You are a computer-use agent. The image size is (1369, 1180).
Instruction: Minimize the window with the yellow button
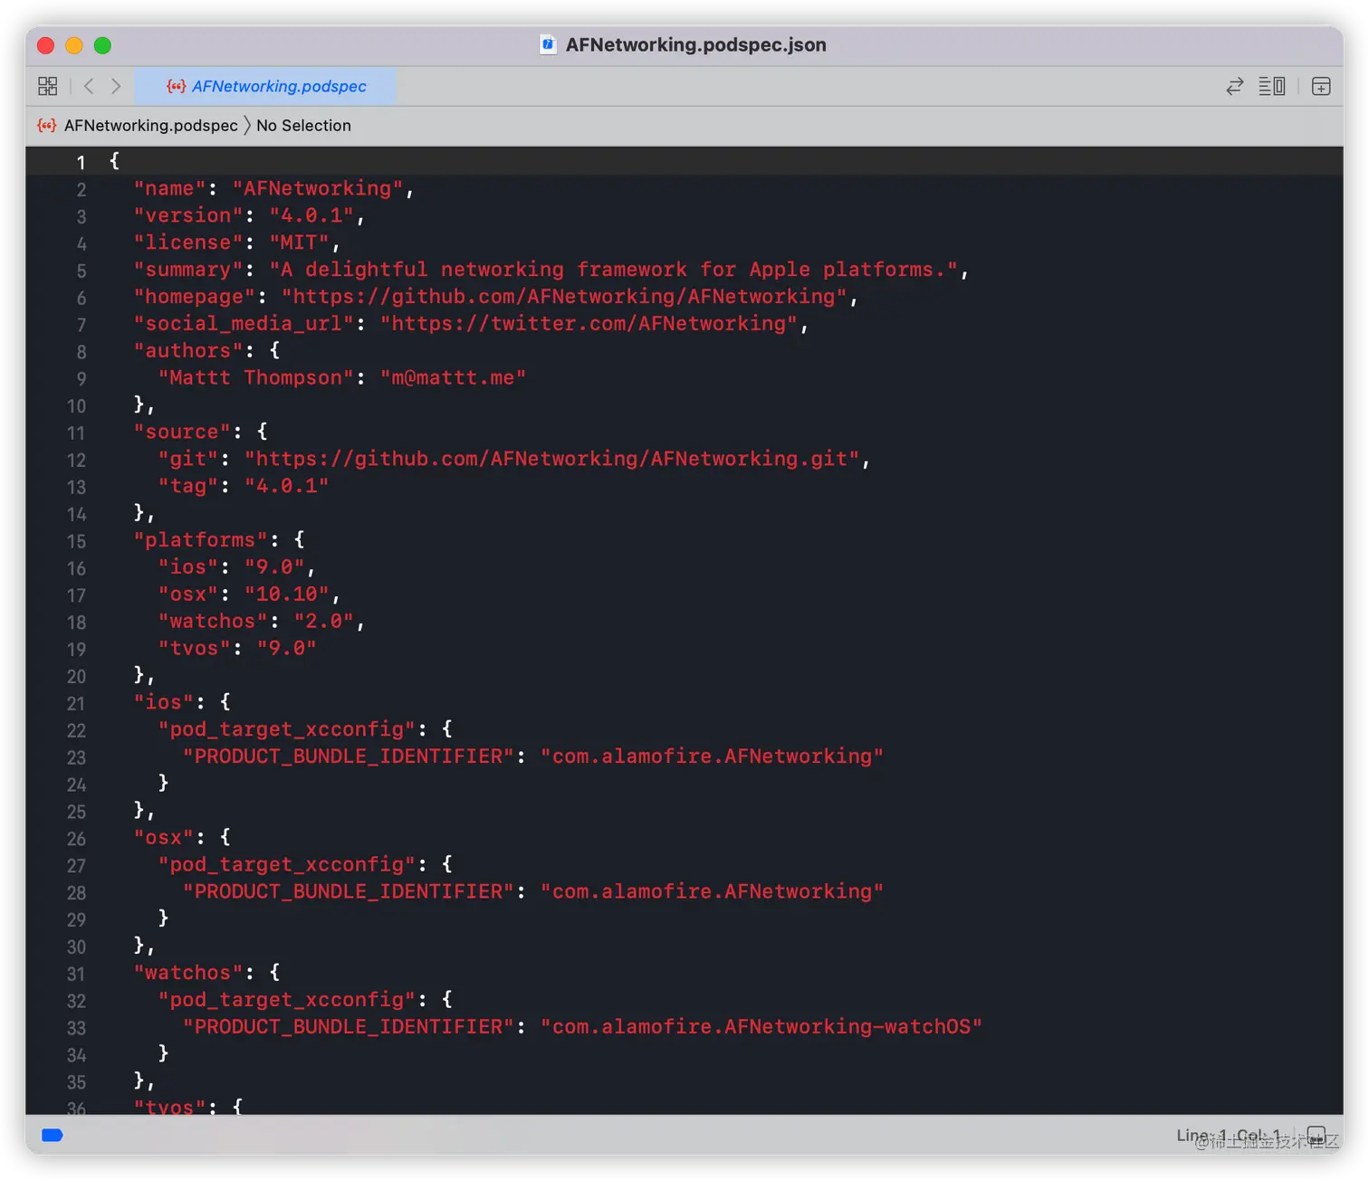(x=74, y=45)
